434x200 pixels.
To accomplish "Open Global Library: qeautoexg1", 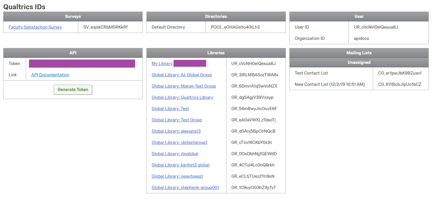I will click(177, 176).
